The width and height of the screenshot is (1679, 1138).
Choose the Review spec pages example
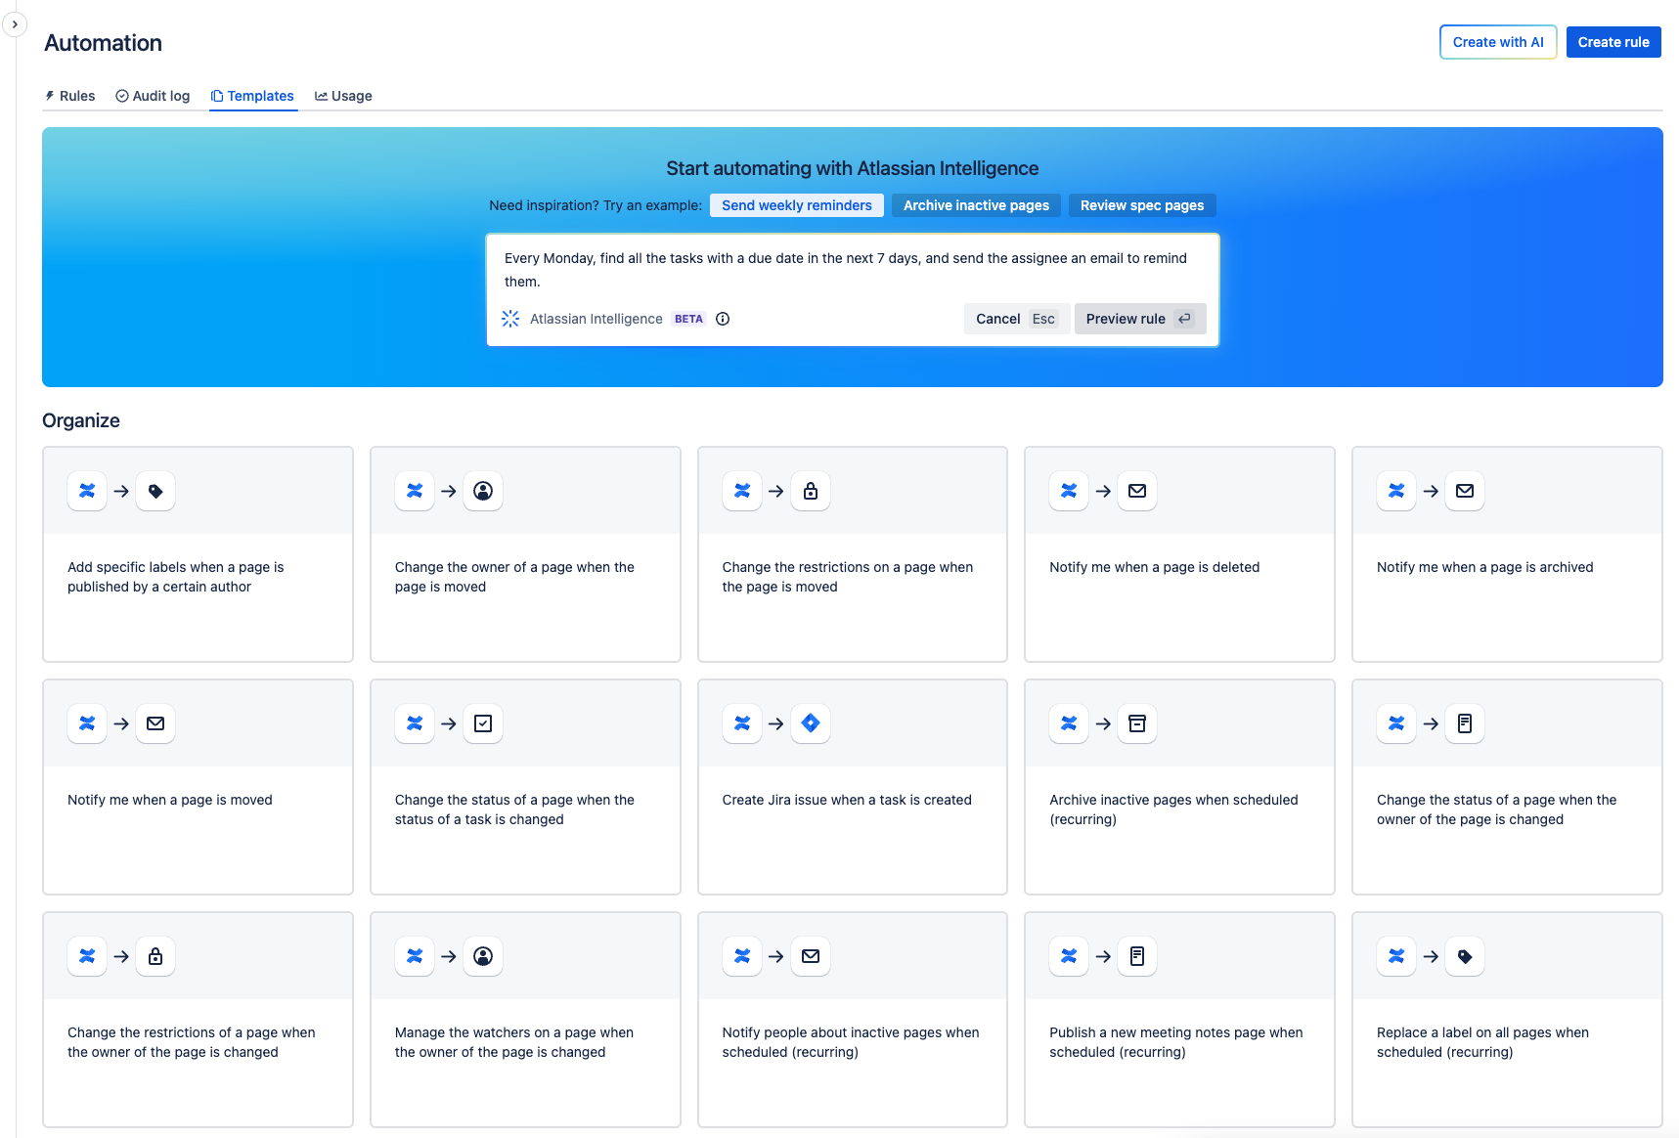point(1142,205)
